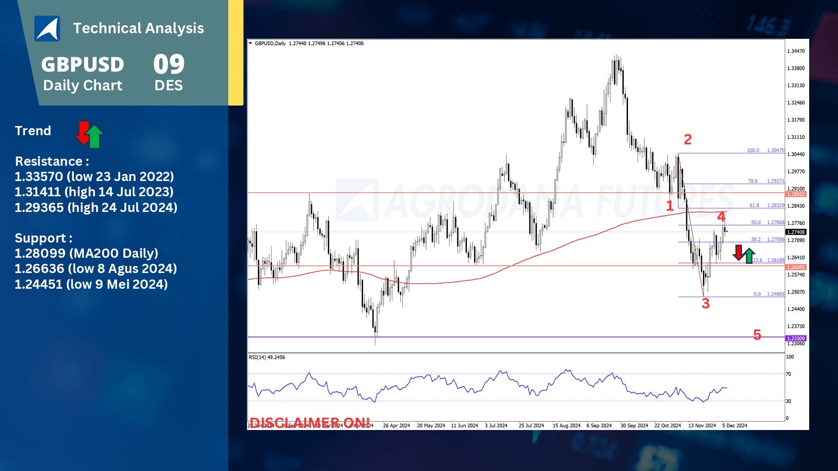Click the Fibonacci 61.8 level label

pos(754,205)
